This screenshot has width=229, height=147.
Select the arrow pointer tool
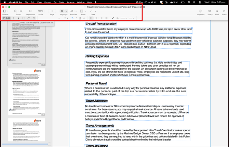click(x=18, y=18)
